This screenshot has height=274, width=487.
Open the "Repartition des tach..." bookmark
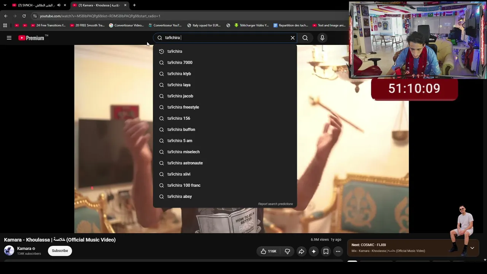(291, 25)
